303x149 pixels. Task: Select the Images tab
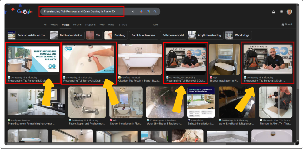click(x=65, y=25)
